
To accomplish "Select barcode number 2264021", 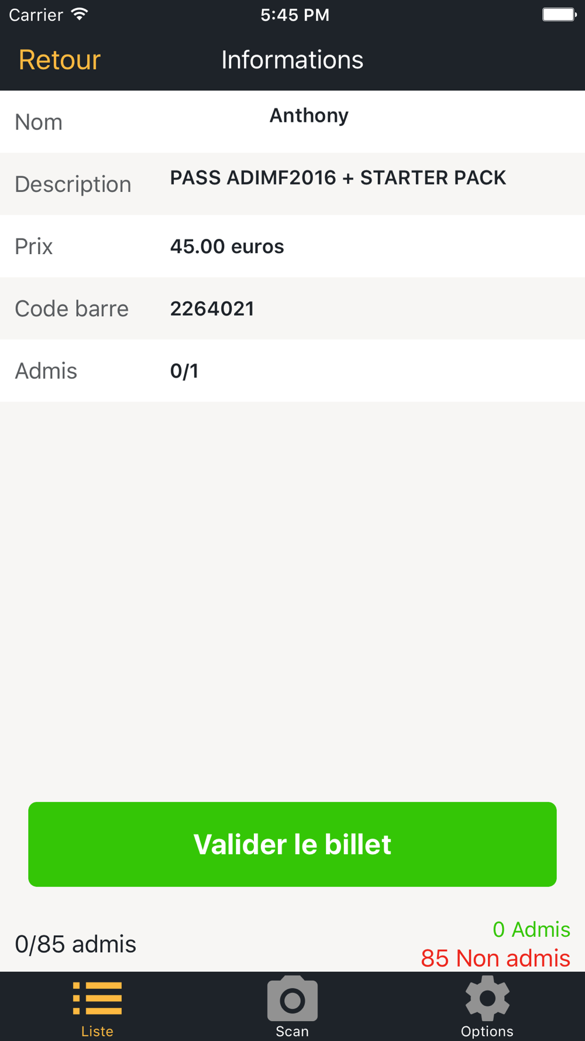I will (x=212, y=309).
